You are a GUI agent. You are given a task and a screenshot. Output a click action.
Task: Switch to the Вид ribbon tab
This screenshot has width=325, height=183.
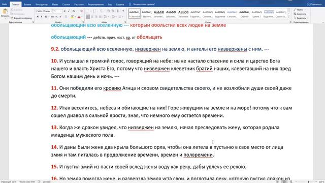click(110, 4)
